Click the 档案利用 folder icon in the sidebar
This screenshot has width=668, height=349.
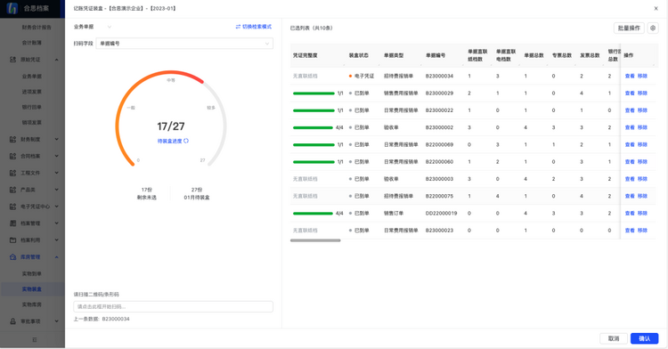(12, 240)
